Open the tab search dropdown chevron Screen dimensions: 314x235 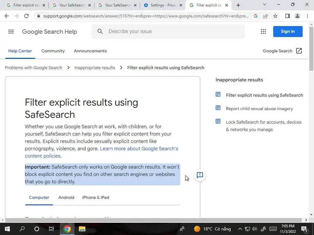pyautogui.click(x=264, y=4)
